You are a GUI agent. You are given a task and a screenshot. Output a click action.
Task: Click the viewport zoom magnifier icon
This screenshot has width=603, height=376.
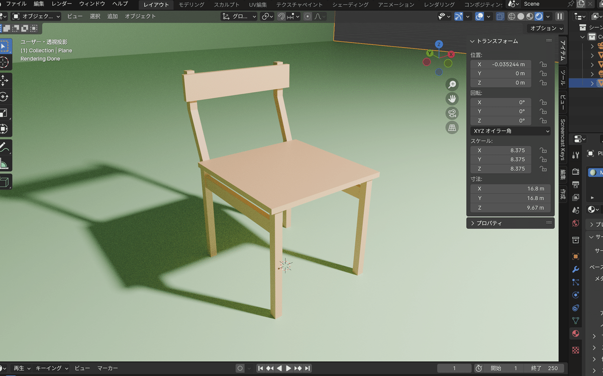pos(452,84)
